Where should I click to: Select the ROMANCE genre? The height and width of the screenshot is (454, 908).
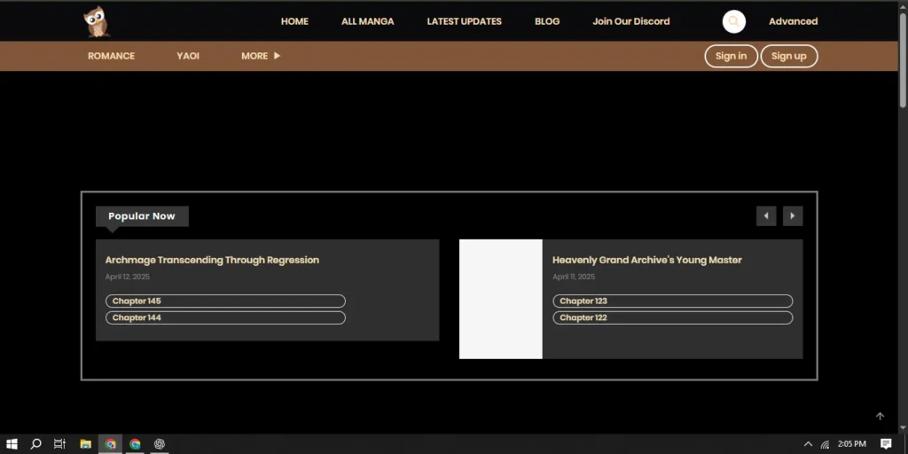(111, 56)
